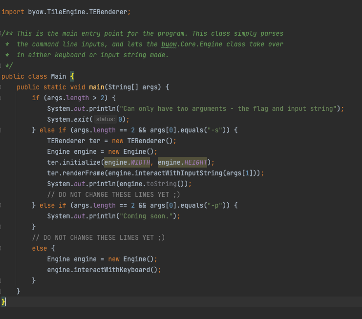Image resolution: width=362 pixels, height=319 pixels.
Task: Click the highlighted opening brace after Main
Action: [x=72, y=76]
